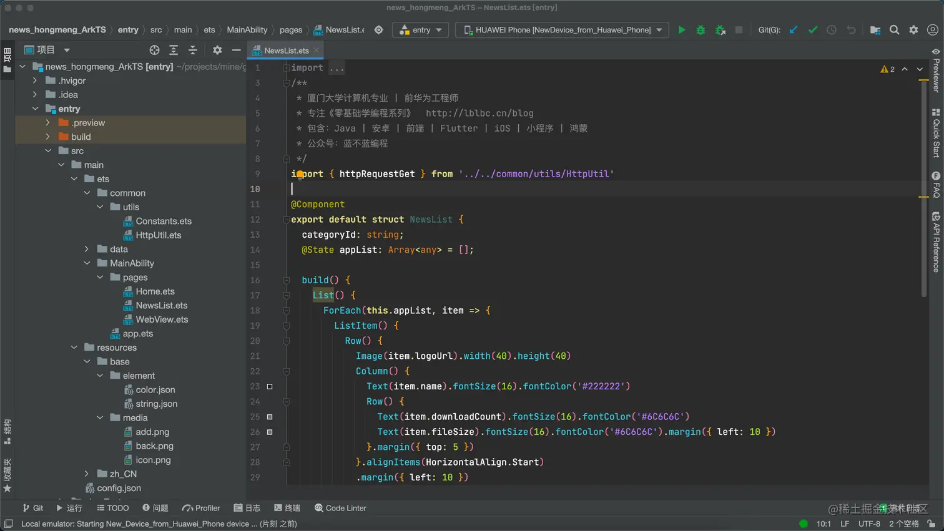
Task: Open the search everywhere magnifier icon
Action: click(x=894, y=30)
